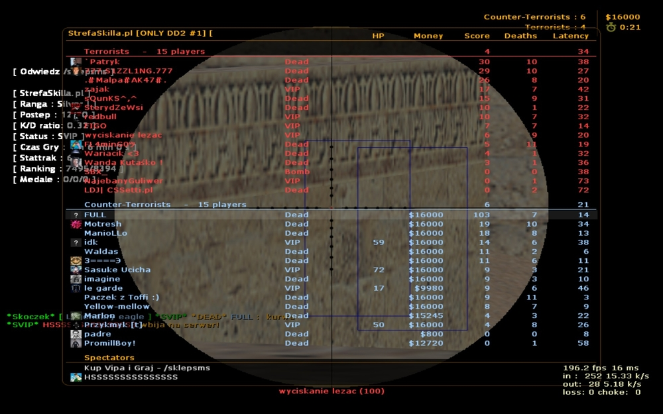This screenshot has width=663, height=414.
Task: Select the avatar beside le garde
Action: click(x=76, y=289)
